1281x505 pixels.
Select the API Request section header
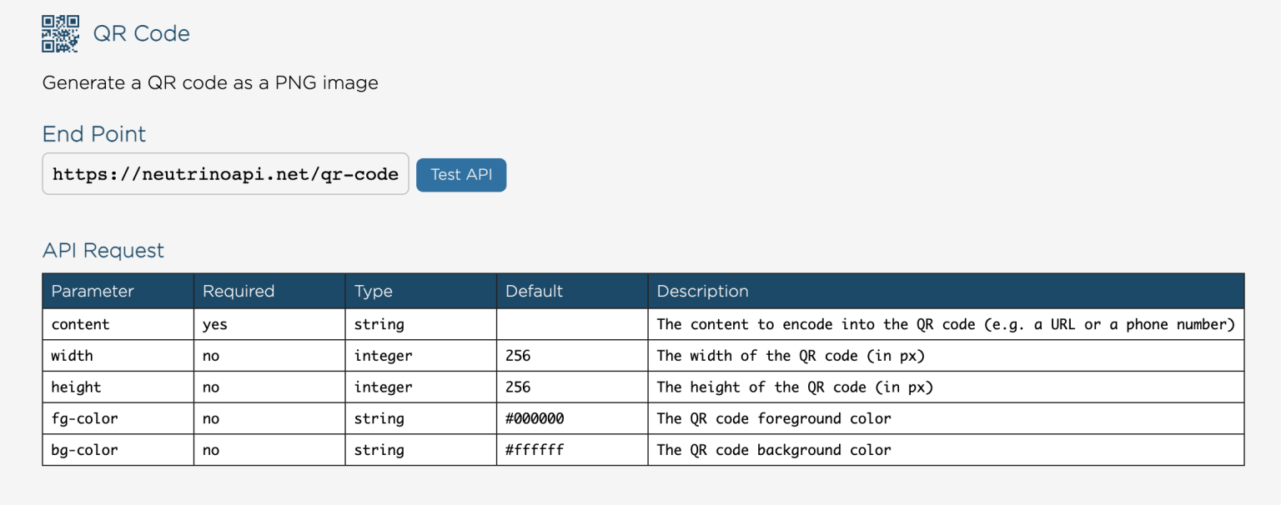click(103, 250)
